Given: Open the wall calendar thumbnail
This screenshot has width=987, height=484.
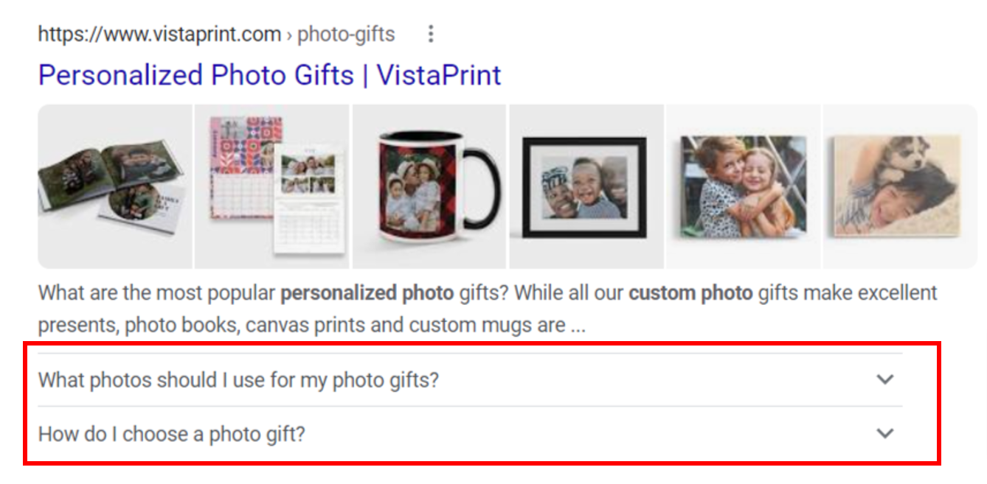Looking at the screenshot, I should (273, 186).
